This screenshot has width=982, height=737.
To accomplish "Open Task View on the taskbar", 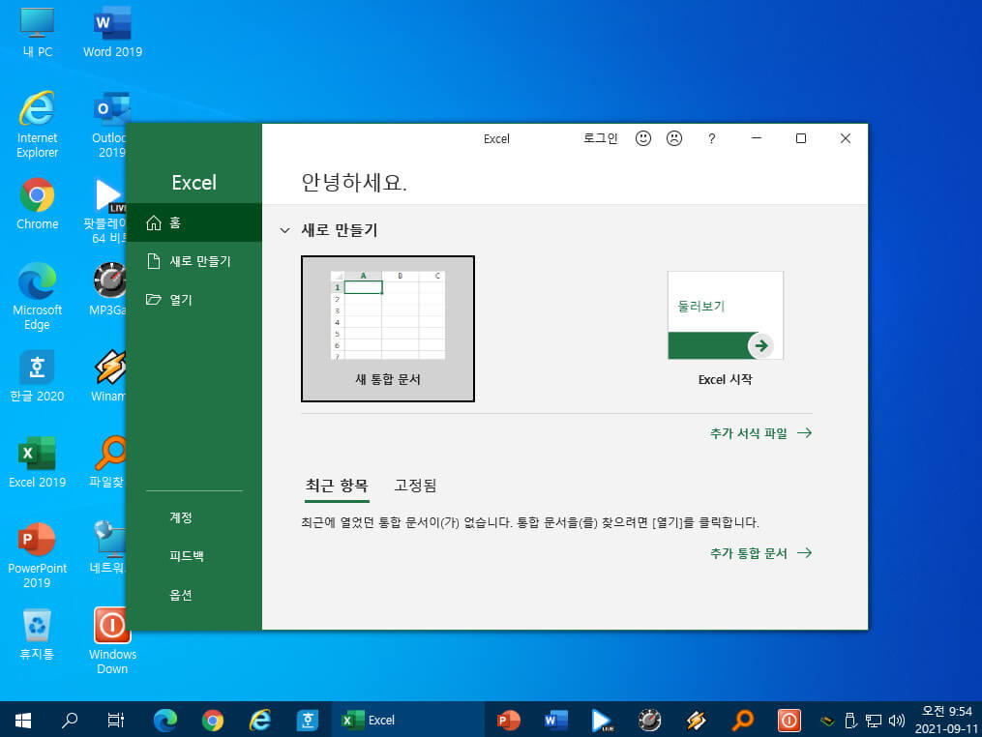I will click(x=116, y=721).
